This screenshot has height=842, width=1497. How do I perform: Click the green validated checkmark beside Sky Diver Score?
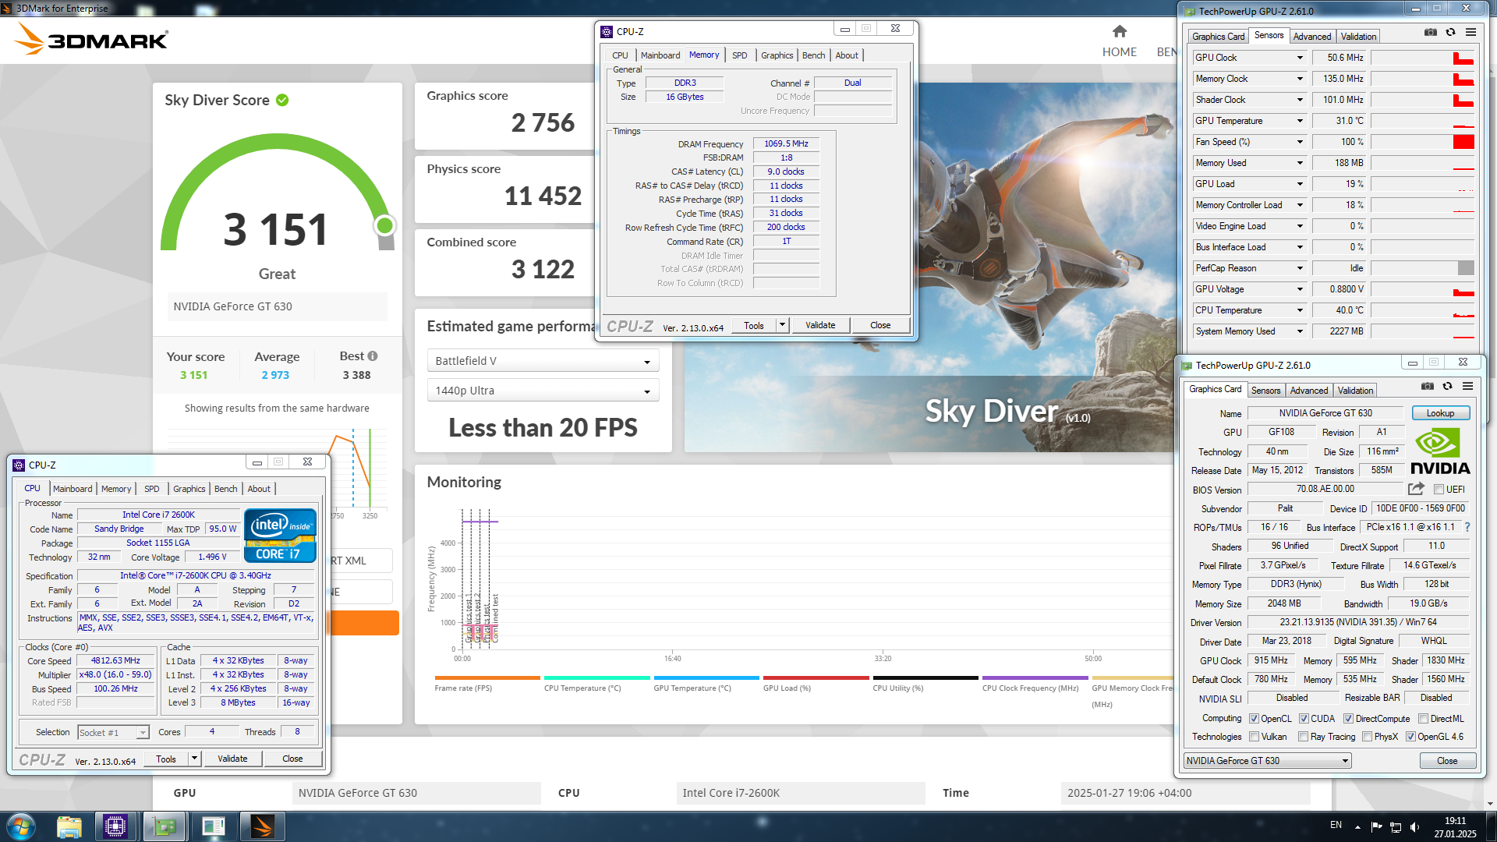(282, 100)
